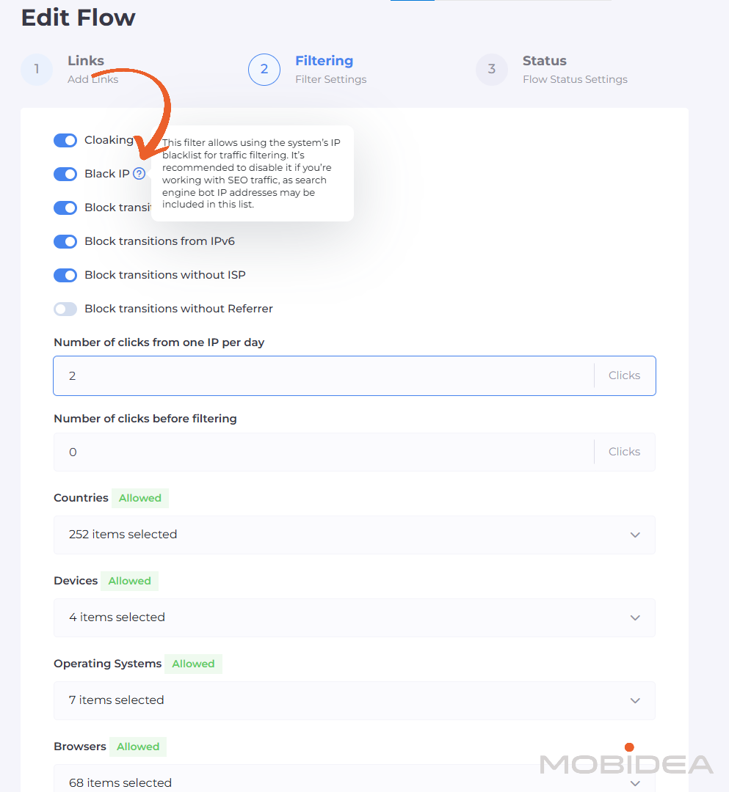Click the help icon next to Black IP
This screenshot has height=792, width=729.
point(139,174)
